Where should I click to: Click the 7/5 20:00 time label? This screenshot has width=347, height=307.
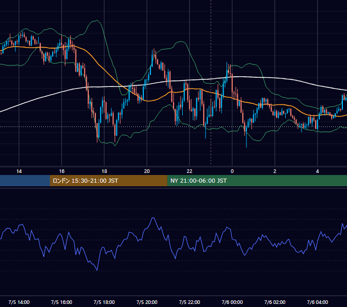(x=147, y=302)
